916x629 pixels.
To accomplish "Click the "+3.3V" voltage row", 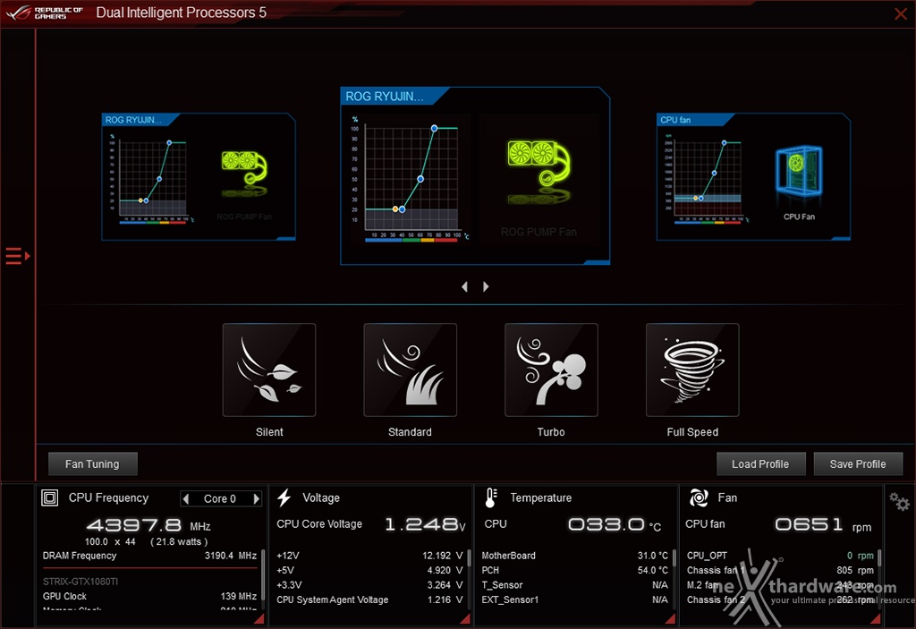I will [x=369, y=585].
